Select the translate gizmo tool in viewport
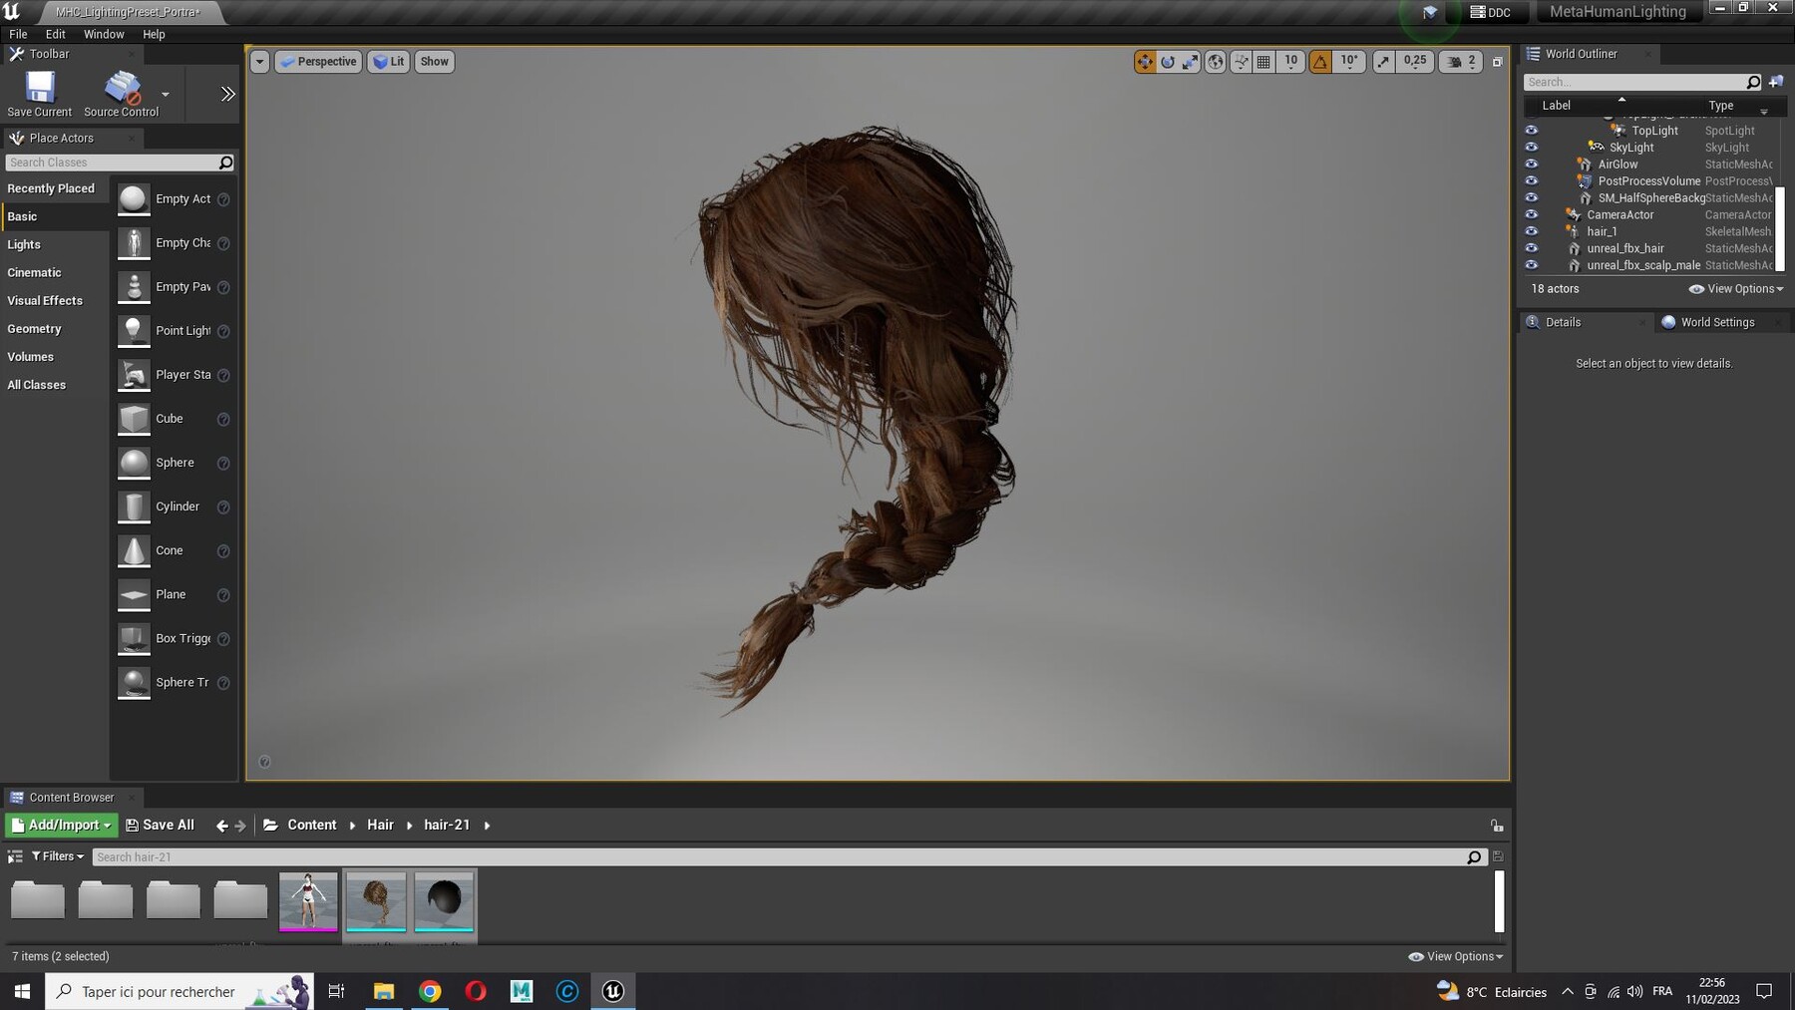This screenshot has width=1795, height=1010. 1145,62
